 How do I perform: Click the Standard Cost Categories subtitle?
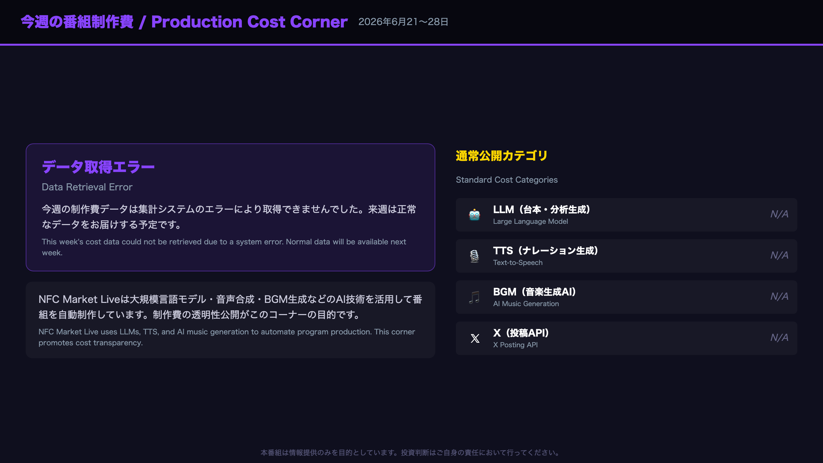click(507, 180)
